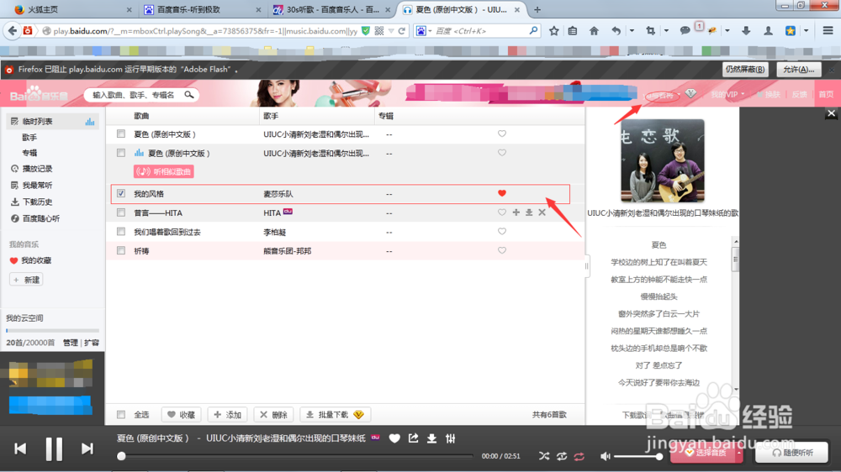Close the lyrics panel with X
The width and height of the screenshot is (841, 472).
pos(832,113)
